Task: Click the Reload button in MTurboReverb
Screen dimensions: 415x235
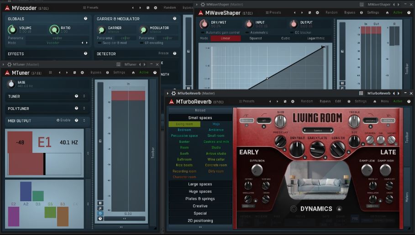Action: coord(200,110)
